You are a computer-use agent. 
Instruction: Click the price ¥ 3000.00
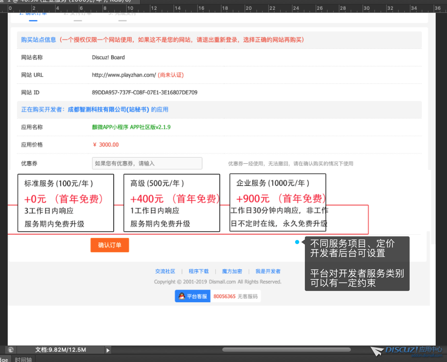pos(106,145)
